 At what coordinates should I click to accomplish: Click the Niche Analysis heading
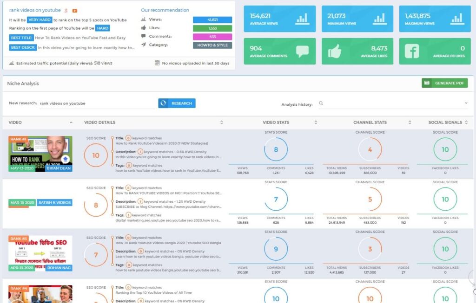tap(23, 84)
